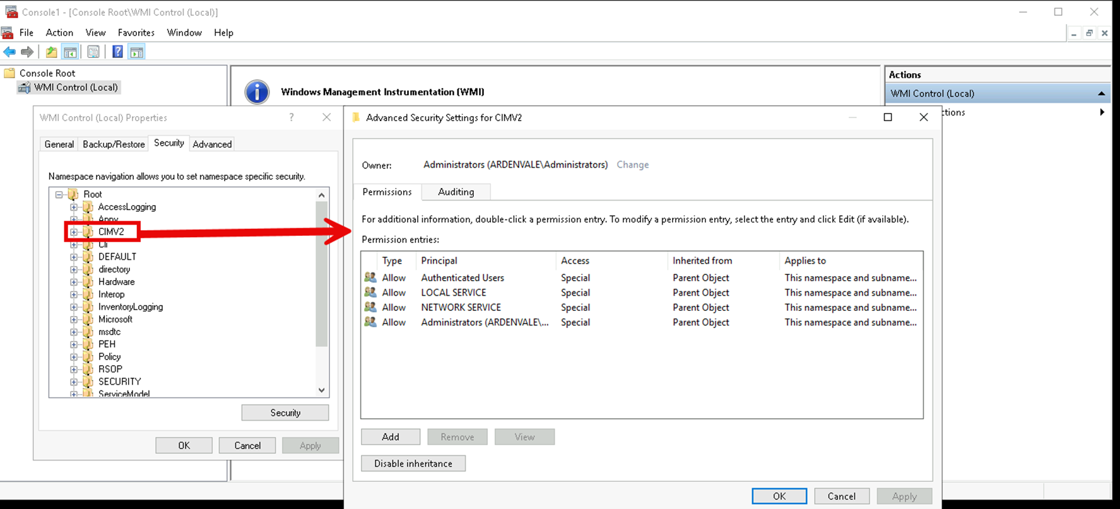
Task: Collapse the Root namespace node
Action: click(x=59, y=194)
